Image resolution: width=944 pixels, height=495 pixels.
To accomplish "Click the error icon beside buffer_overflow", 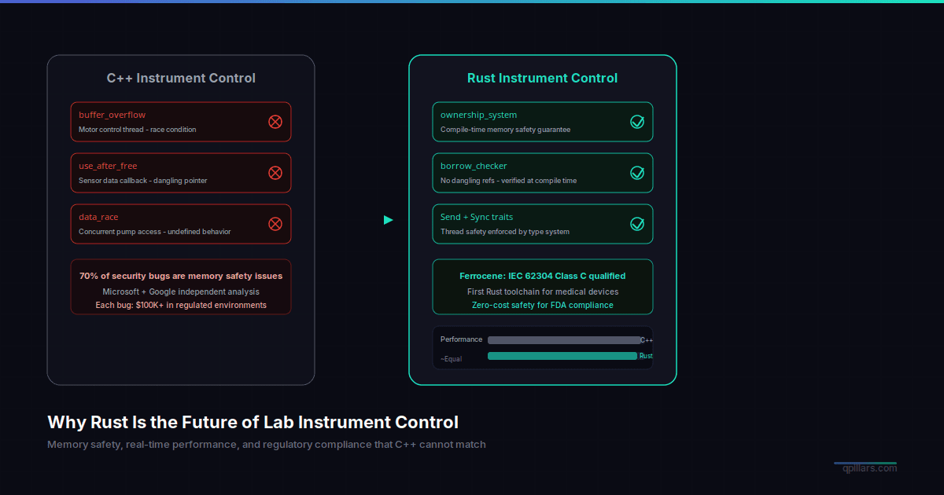I will point(275,122).
